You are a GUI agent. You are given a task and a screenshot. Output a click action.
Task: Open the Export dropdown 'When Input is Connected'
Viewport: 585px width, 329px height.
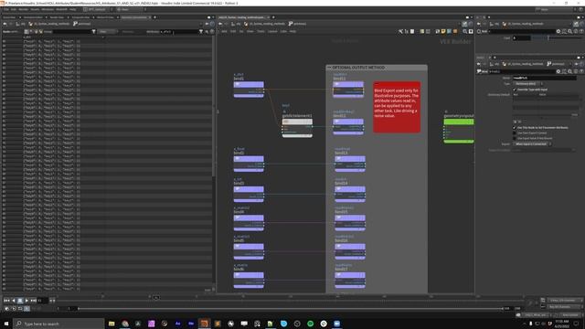(x=532, y=144)
